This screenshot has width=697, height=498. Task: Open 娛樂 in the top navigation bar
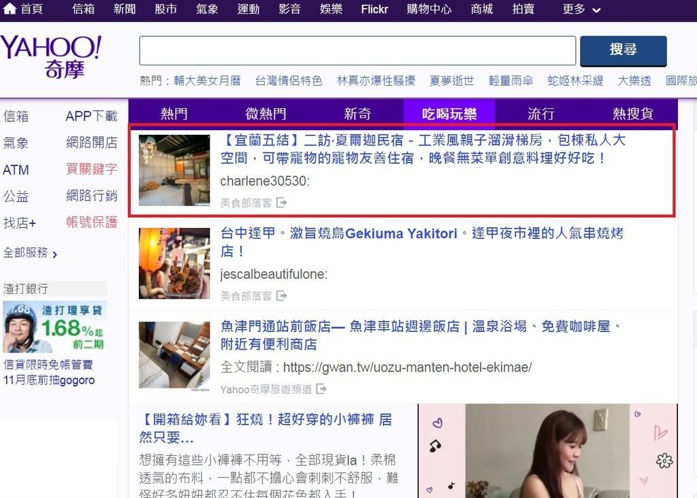tap(331, 9)
